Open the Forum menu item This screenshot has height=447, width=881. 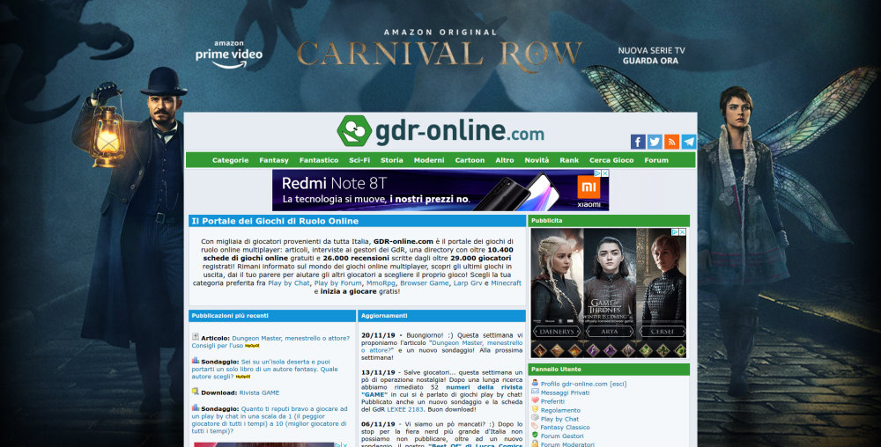pyautogui.click(x=656, y=160)
